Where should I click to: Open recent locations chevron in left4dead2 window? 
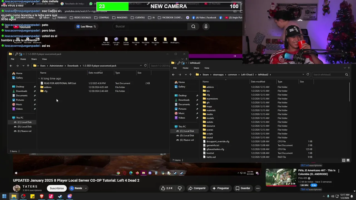click(x=186, y=75)
